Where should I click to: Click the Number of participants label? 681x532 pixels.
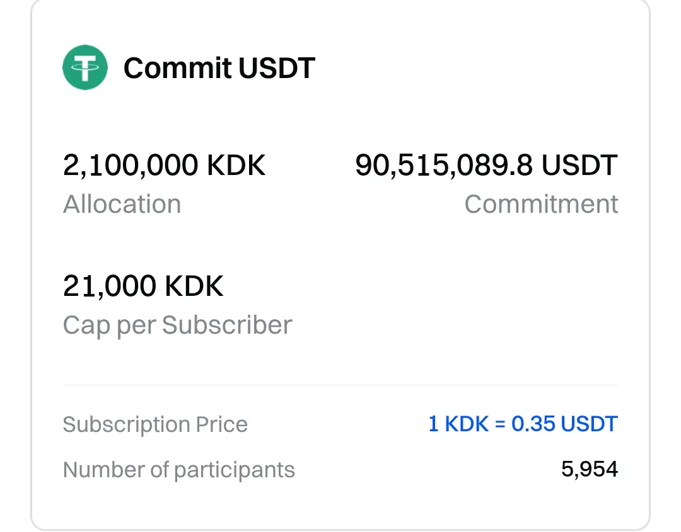[x=178, y=470]
